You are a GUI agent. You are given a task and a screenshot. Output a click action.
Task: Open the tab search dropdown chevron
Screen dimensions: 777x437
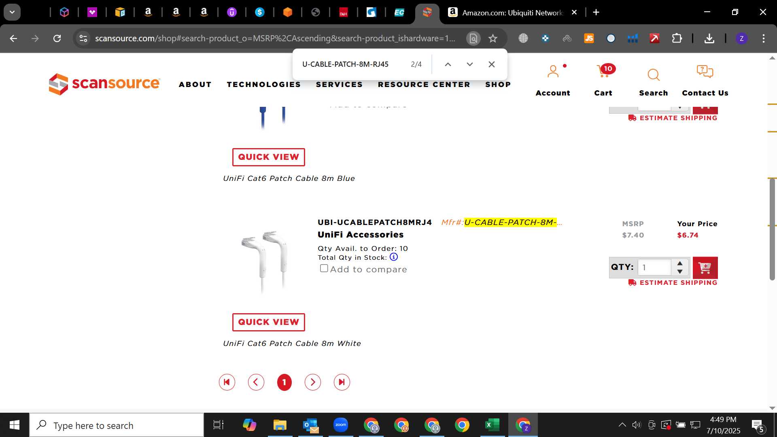pos(12,12)
